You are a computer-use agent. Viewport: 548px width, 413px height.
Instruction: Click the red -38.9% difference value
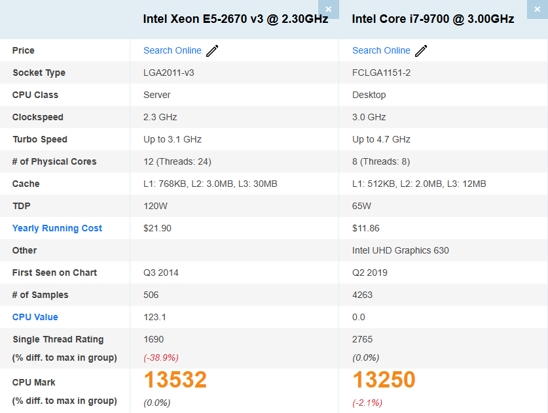click(161, 357)
